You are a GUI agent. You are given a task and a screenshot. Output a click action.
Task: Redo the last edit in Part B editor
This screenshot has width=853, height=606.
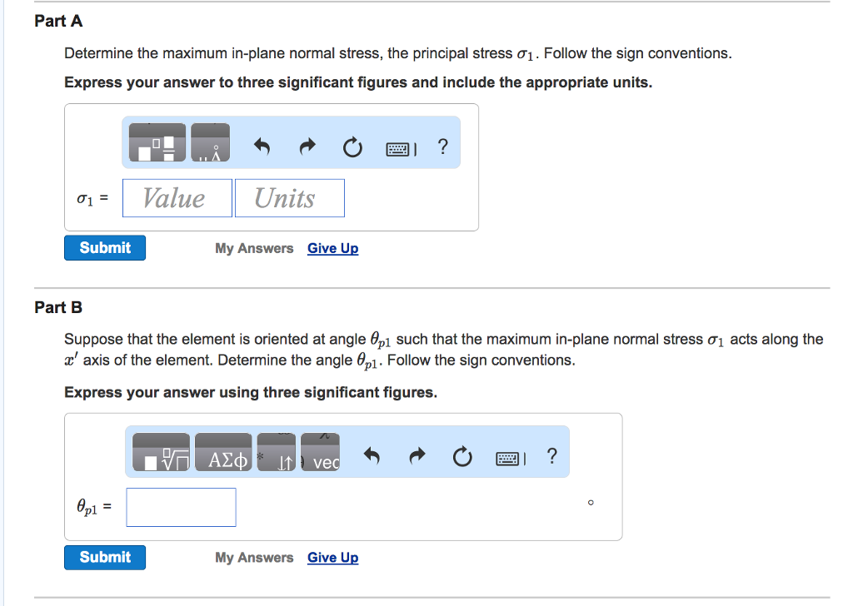pyautogui.click(x=417, y=456)
